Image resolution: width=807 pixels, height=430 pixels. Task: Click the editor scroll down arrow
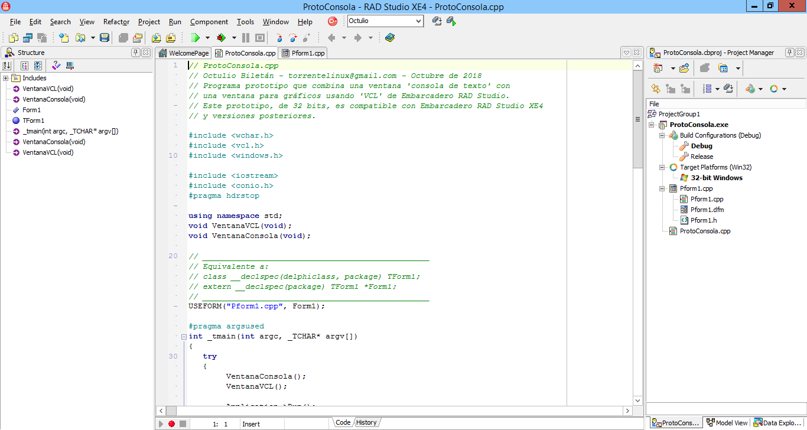pos(637,400)
